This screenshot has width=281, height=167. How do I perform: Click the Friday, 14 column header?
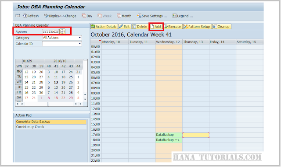tap(223, 42)
